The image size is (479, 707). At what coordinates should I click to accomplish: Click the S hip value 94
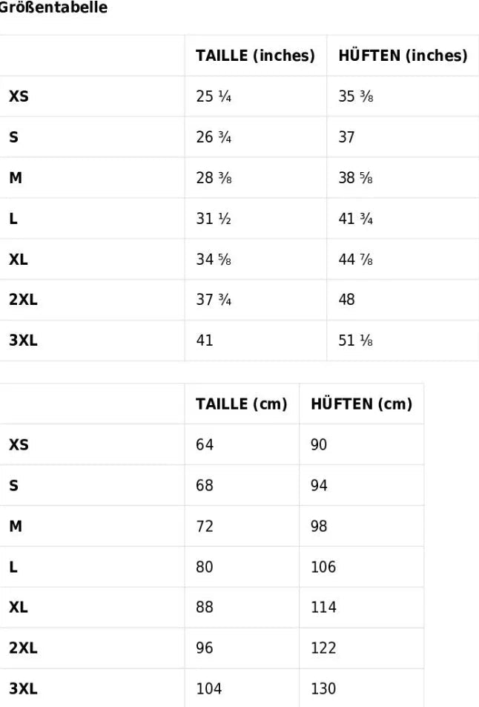point(319,486)
